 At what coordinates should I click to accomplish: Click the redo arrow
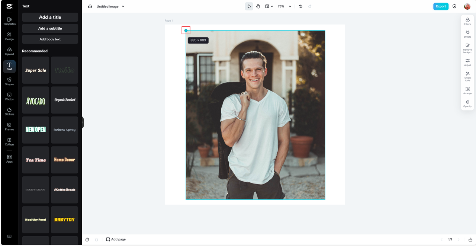click(x=310, y=6)
